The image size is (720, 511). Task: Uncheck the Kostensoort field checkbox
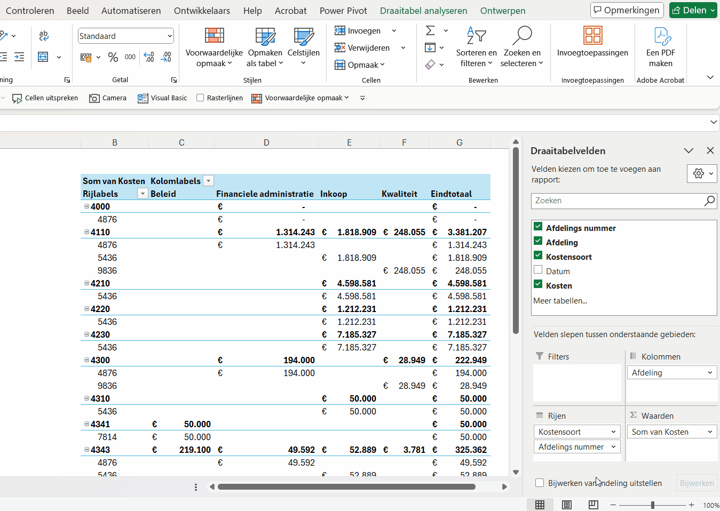[538, 255]
